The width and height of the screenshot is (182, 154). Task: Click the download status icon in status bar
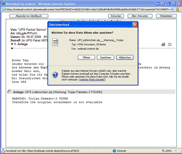[x=3, y=151]
